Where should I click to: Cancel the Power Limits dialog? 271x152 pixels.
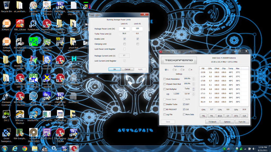click(127, 69)
